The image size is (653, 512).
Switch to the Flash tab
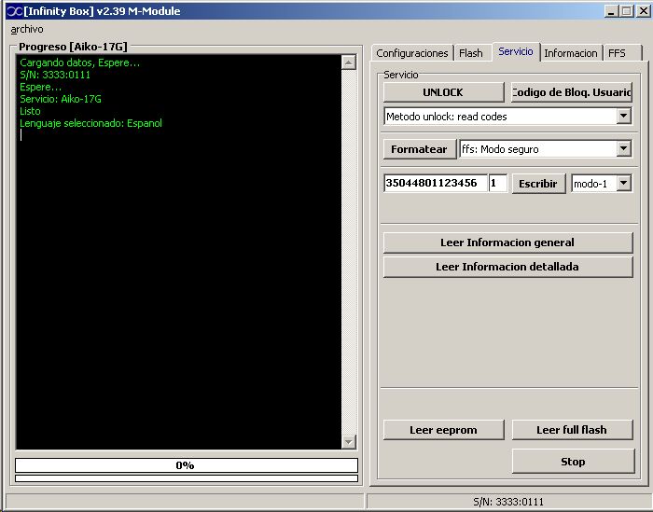click(471, 53)
